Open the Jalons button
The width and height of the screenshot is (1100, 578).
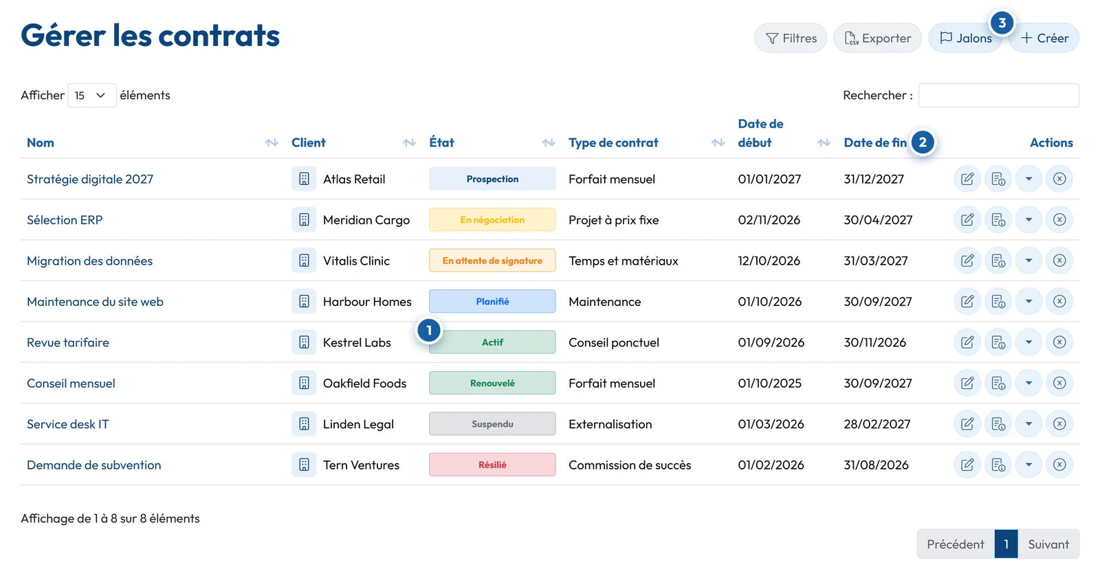[965, 38]
